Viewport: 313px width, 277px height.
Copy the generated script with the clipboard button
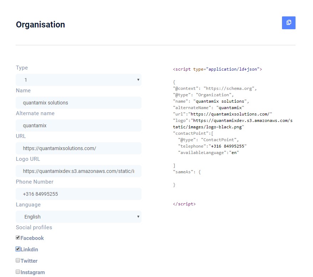point(288,23)
